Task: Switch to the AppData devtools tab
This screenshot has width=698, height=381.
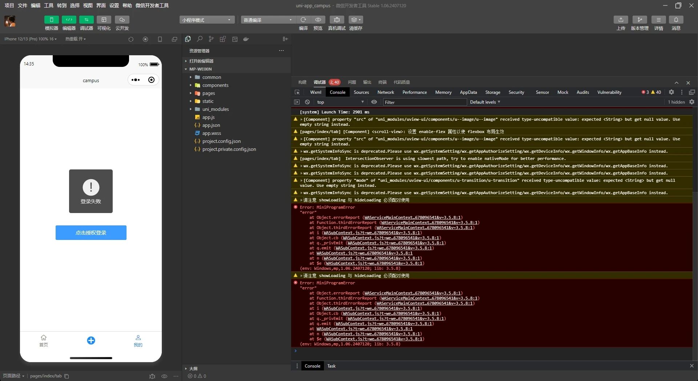Action: click(468, 92)
